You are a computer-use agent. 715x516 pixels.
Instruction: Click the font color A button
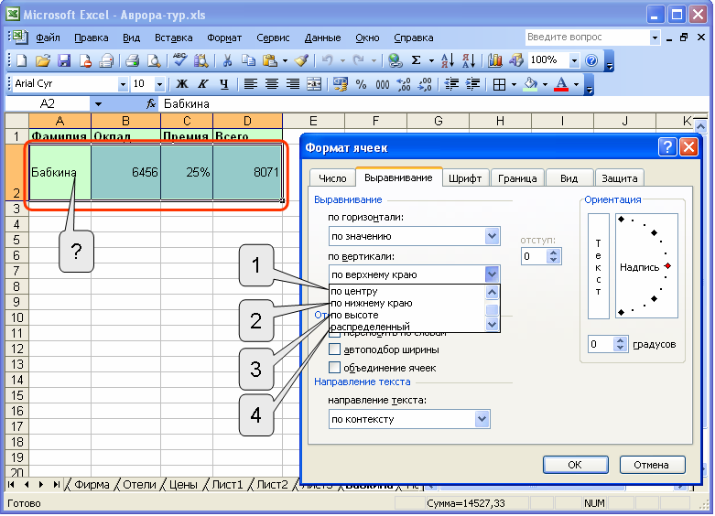pos(562,84)
